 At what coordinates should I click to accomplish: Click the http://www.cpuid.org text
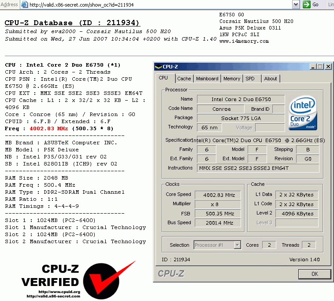pyautogui.click(x=59, y=292)
